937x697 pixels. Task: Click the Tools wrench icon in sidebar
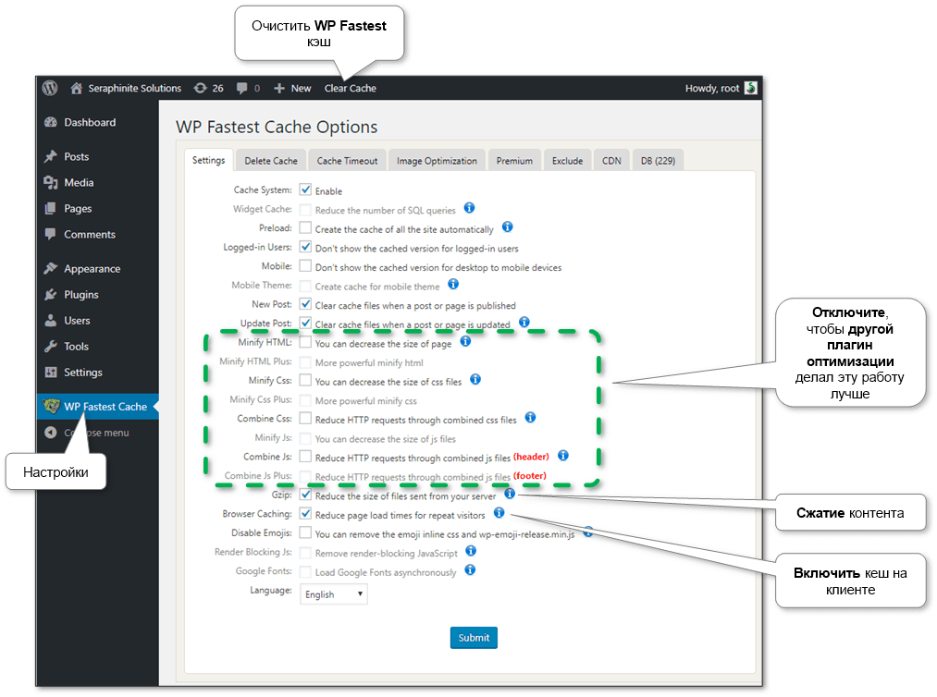pos(51,347)
